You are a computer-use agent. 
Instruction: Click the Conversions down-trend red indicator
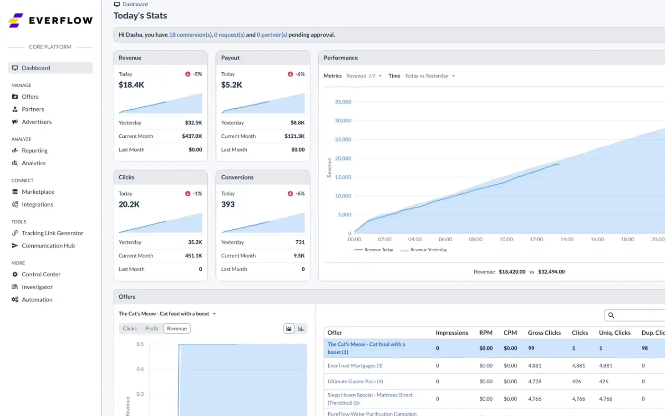(x=290, y=194)
